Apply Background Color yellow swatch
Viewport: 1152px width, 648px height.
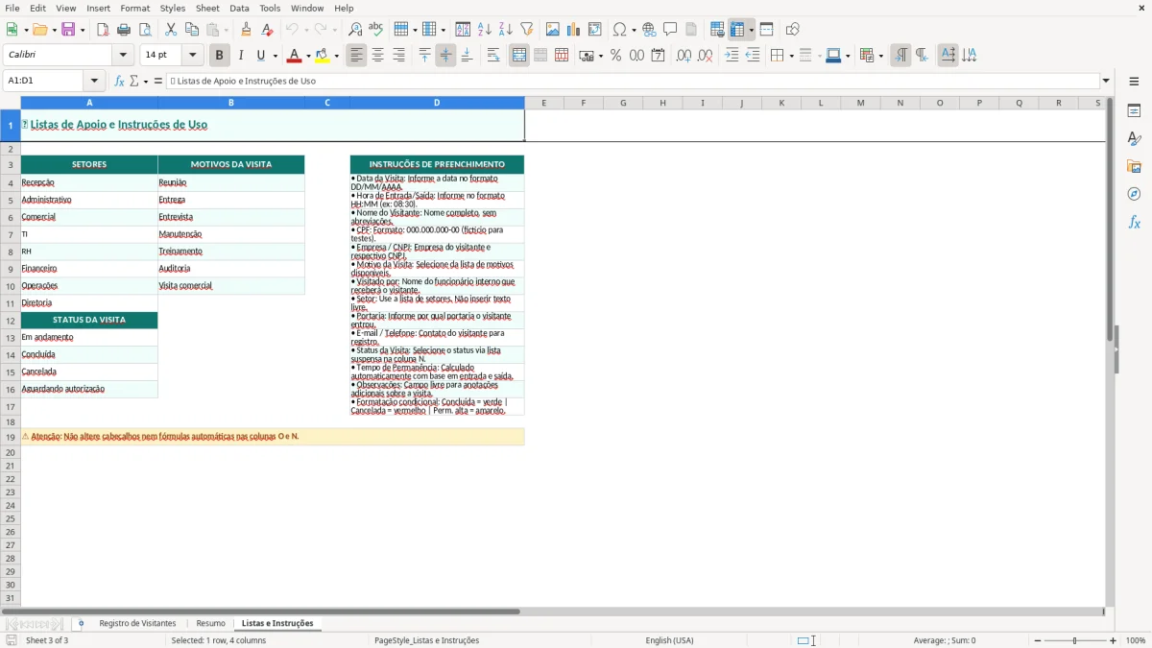pyautogui.click(x=324, y=56)
